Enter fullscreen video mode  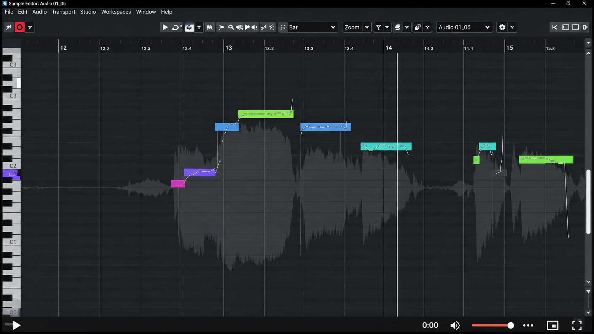(577, 325)
